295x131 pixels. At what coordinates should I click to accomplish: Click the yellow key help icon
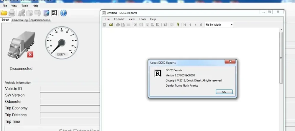click(178, 25)
